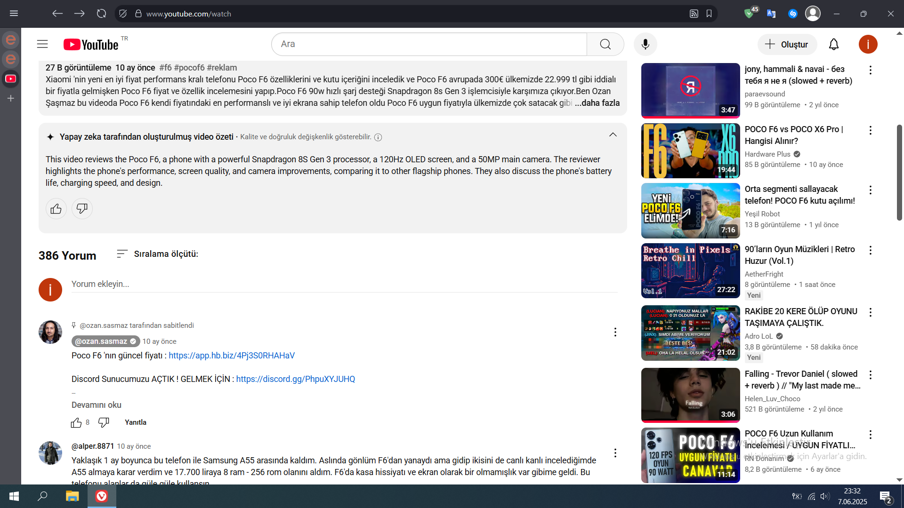The height and width of the screenshot is (508, 904).
Task: Click the address bar URL
Action: 188,14
